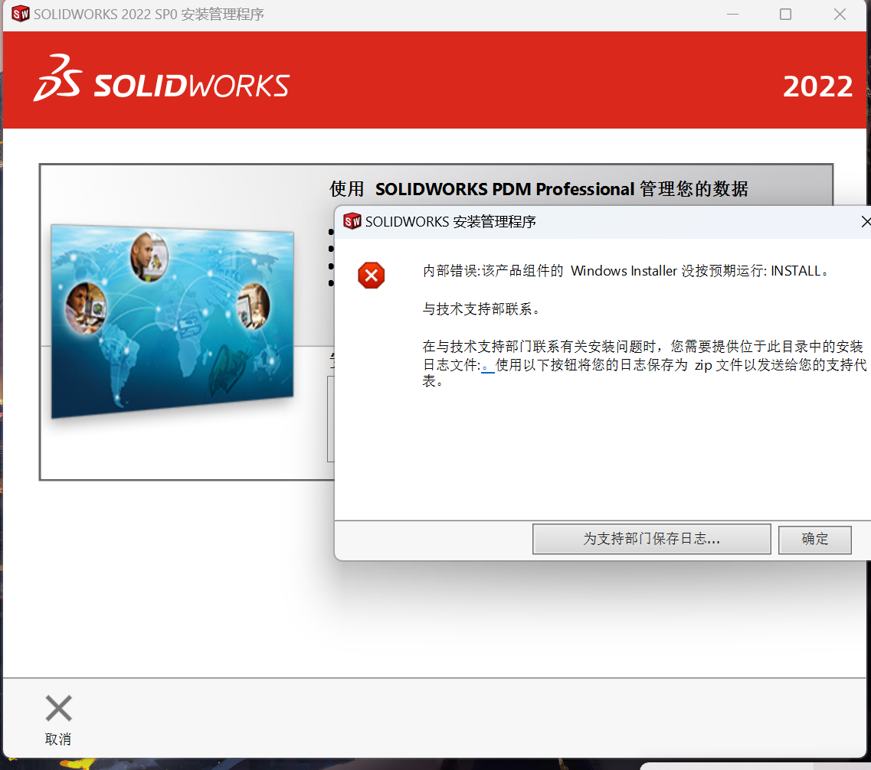This screenshot has height=770, width=871.
Task: Click the 3DS SOLIDWORKS logo in banner
Action: (x=162, y=80)
